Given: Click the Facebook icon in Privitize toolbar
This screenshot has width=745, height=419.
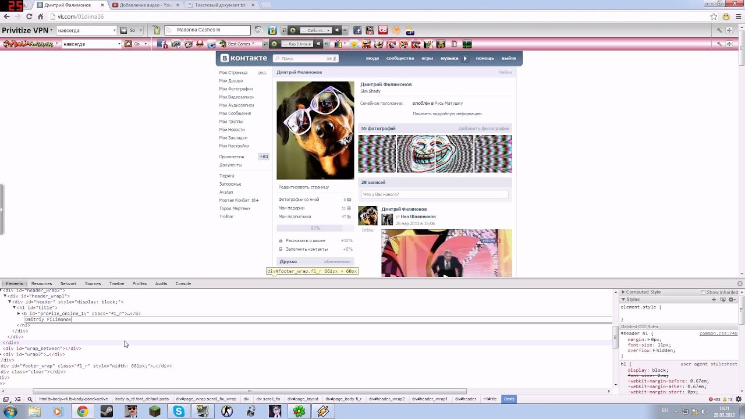Looking at the screenshot, I should pyautogui.click(x=357, y=30).
